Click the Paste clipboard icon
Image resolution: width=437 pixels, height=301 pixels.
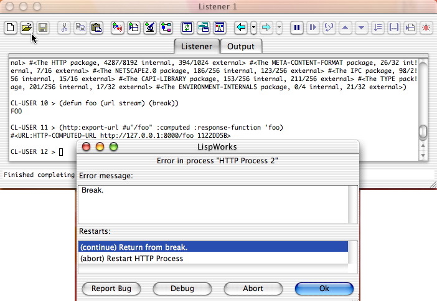click(x=96, y=27)
